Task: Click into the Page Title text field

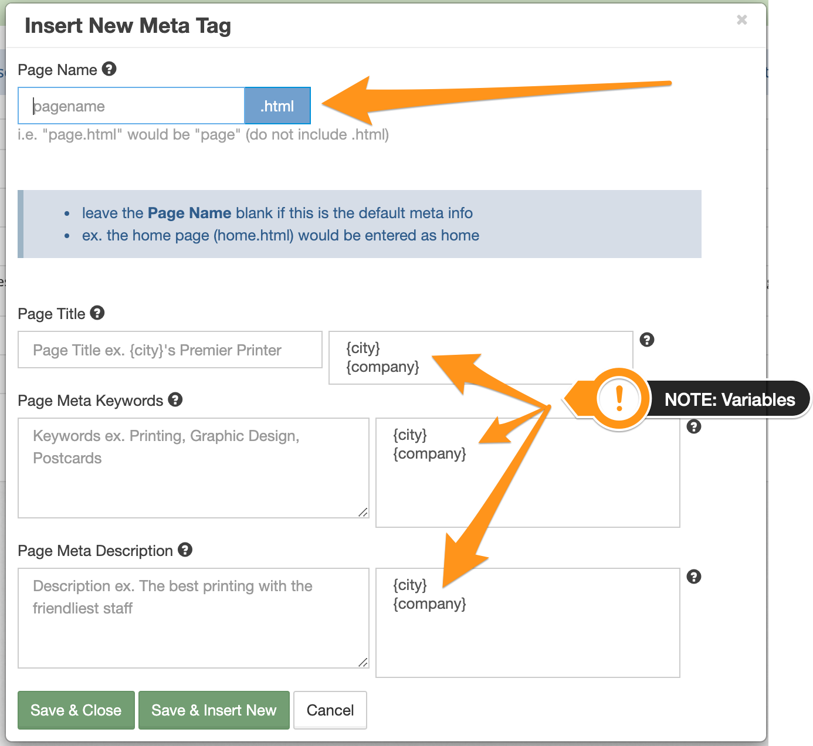Action: [x=170, y=350]
